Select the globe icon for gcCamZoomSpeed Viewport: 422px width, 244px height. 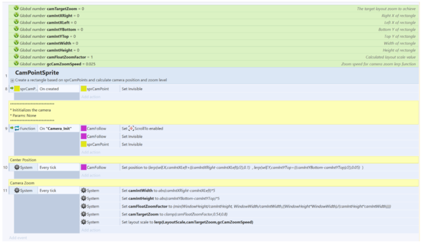(16, 63)
